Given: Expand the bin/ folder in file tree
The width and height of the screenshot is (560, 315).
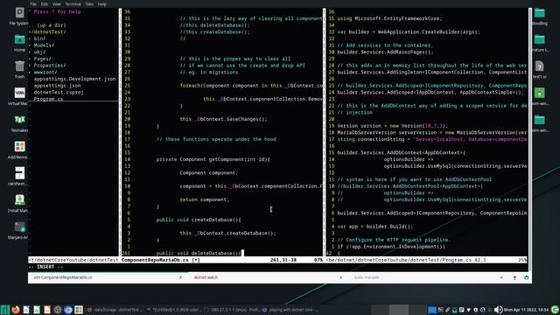Looking at the screenshot, I should click(39, 38).
